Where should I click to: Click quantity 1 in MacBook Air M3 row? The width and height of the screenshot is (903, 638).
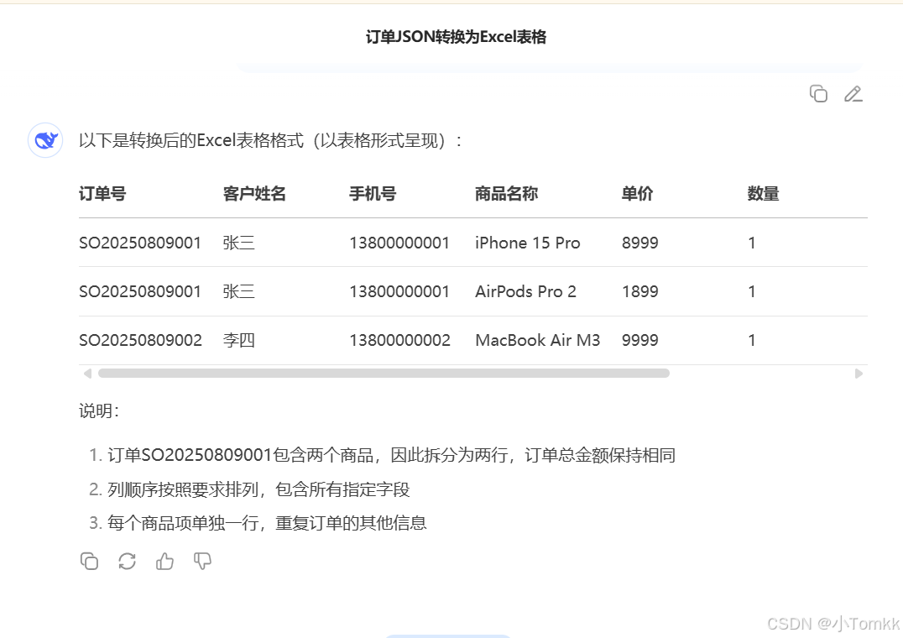point(752,340)
